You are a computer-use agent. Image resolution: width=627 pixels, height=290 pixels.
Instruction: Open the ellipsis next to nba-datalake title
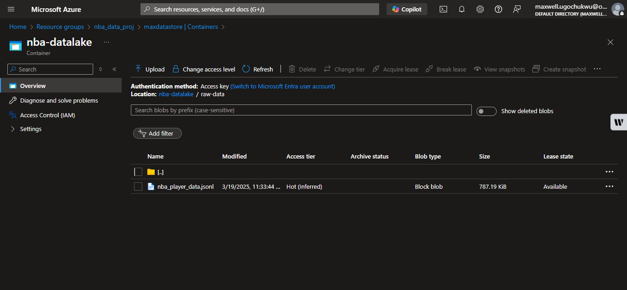pyautogui.click(x=106, y=42)
